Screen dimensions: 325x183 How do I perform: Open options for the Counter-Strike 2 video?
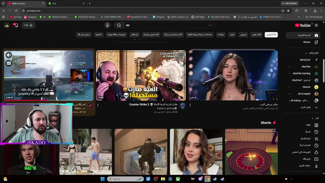(98, 105)
